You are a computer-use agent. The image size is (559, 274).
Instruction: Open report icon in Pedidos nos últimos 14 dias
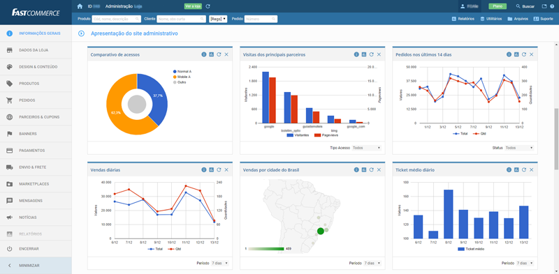(516, 54)
